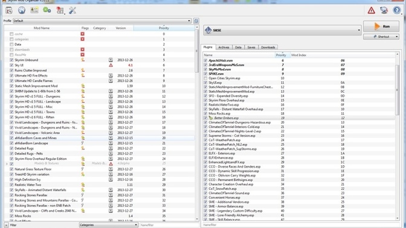Click the flag icon for Static Mesh Improvement Mod
This screenshot has width=406, height=228.
coord(83,86)
